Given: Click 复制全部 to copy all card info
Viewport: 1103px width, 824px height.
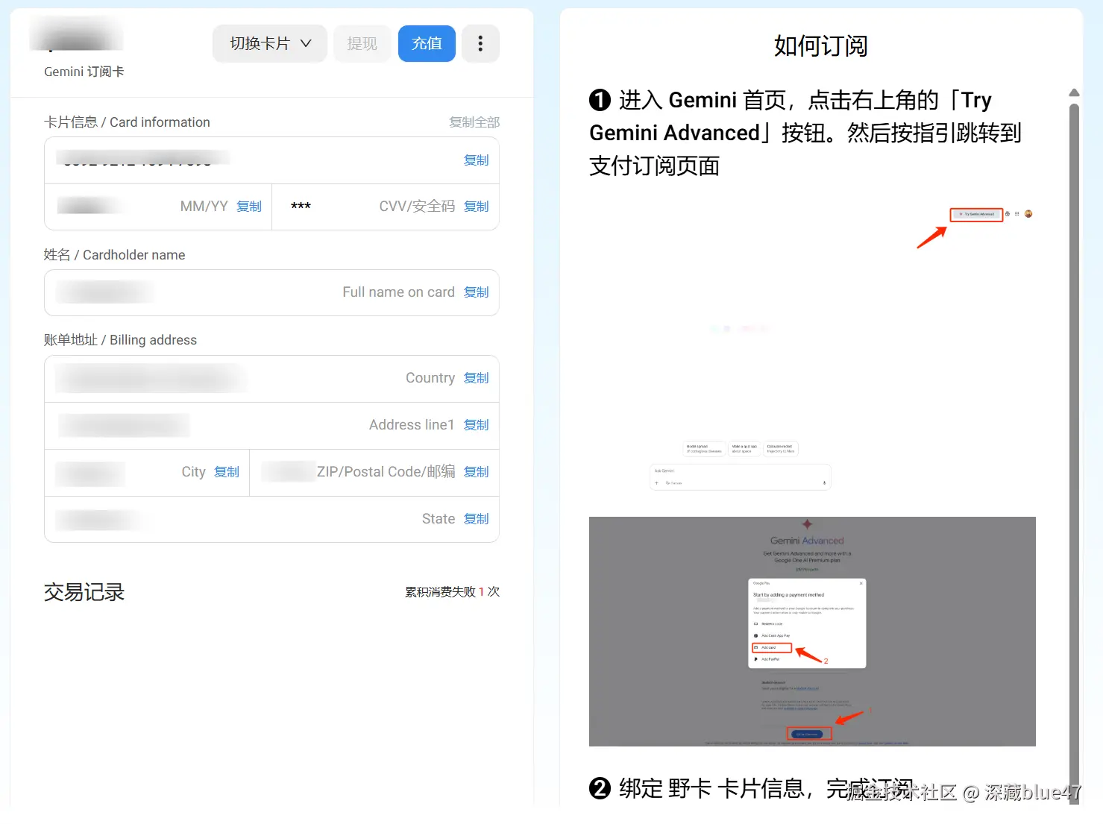Looking at the screenshot, I should tap(474, 122).
